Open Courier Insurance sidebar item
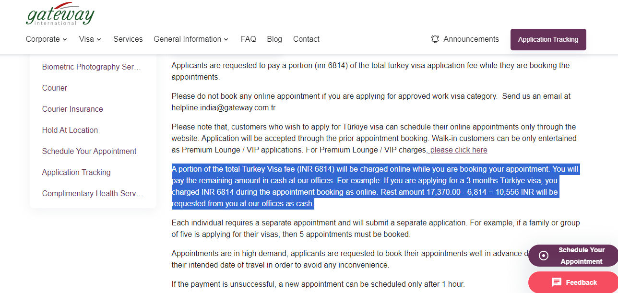The image size is (618, 293). click(72, 109)
